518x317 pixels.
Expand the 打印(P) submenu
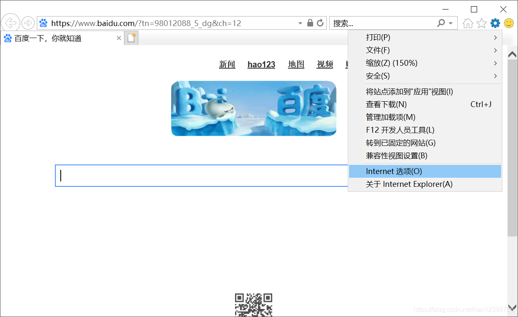click(425, 38)
